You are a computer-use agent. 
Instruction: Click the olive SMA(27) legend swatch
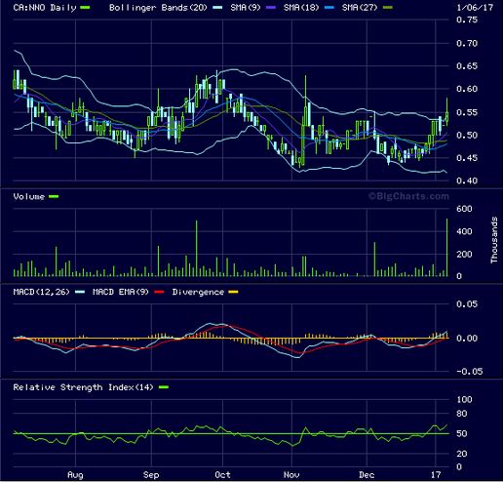[388, 8]
